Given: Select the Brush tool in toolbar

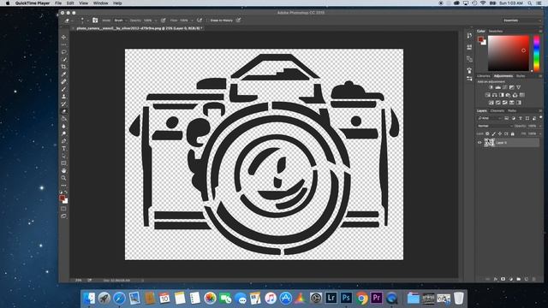Looking at the screenshot, I should coord(63,89).
